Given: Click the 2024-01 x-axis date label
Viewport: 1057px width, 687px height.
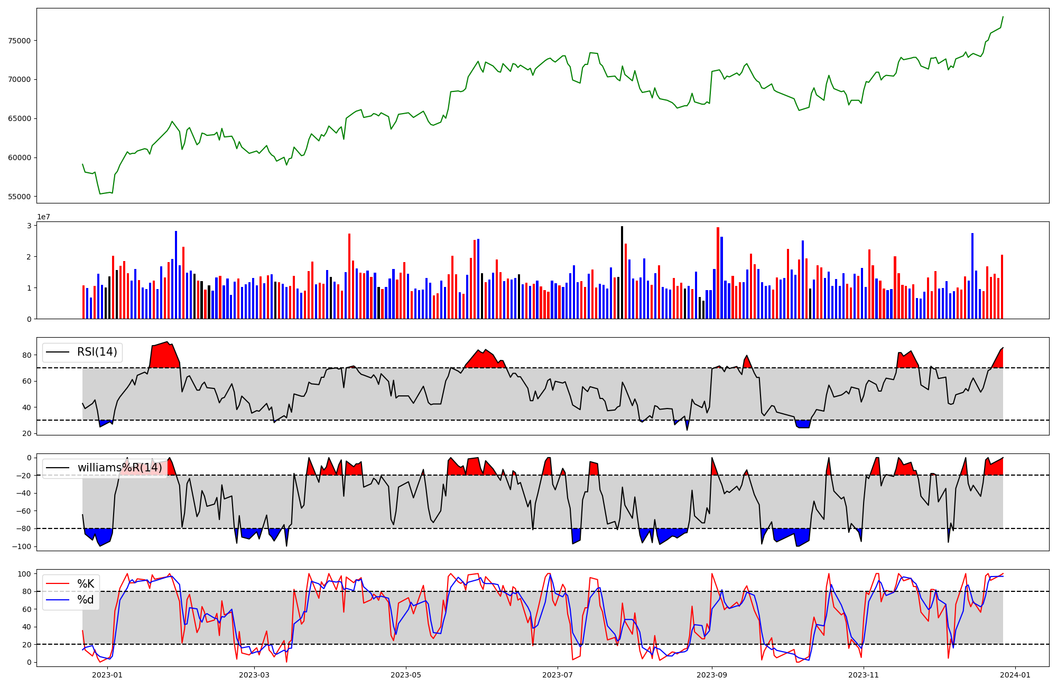Looking at the screenshot, I should click(x=1015, y=675).
